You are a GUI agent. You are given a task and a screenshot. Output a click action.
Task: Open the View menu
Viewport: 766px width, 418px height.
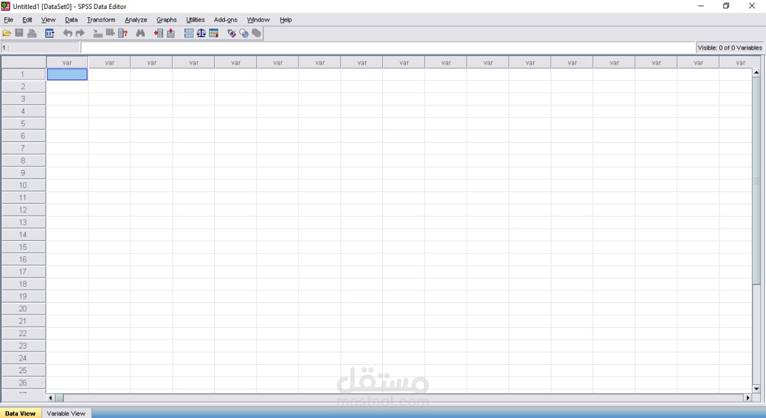click(x=48, y=20)
